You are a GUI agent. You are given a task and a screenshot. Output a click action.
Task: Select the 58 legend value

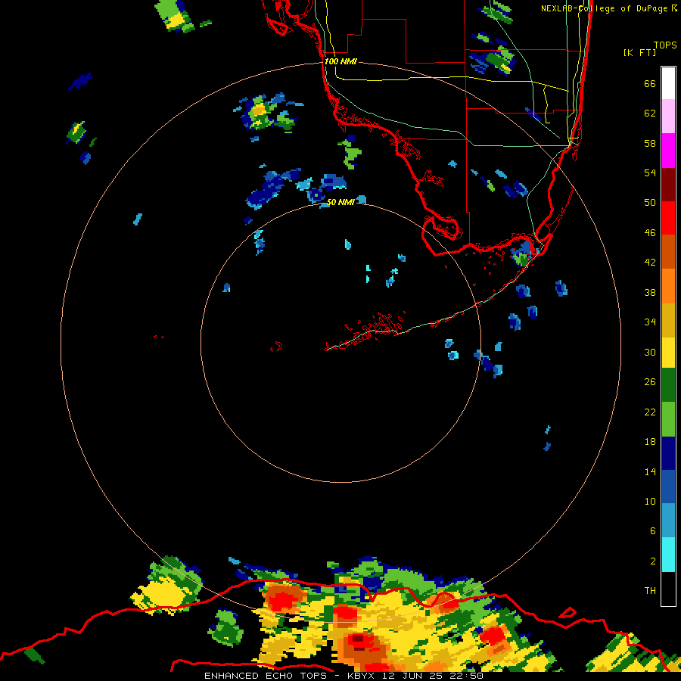point(650,143)
